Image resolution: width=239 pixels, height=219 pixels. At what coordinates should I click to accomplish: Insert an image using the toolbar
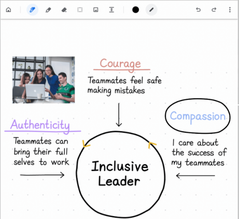(96, 10)
